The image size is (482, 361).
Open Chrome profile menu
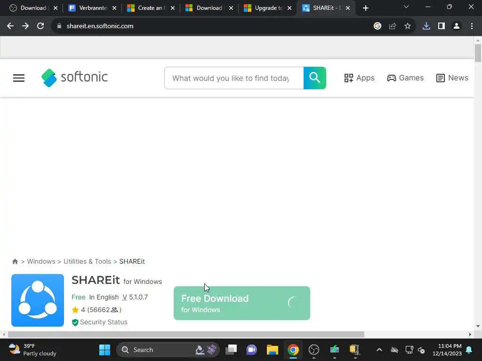(x=457, y=26)
